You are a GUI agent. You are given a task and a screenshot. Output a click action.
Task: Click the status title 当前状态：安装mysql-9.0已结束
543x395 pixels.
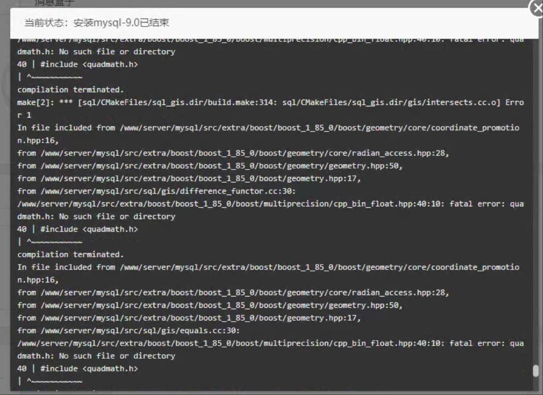click(97, 23)
